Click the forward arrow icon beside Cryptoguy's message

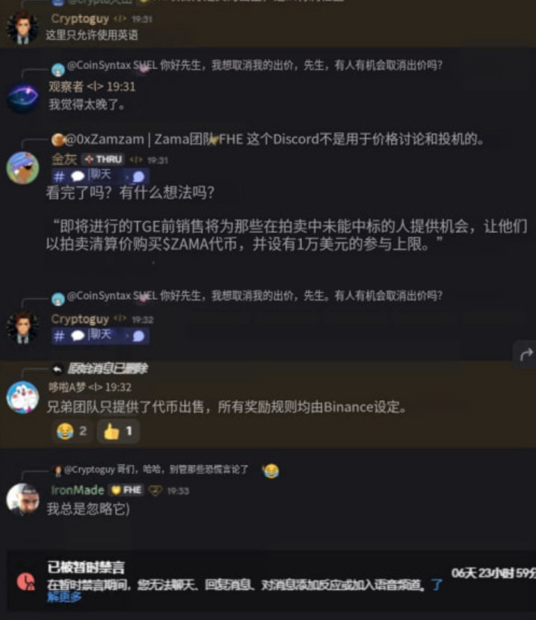pyautogui.click(x=525, y=354)
